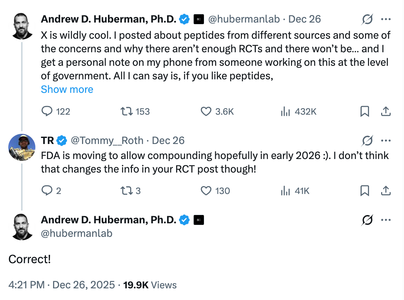
Task: Reply to Tommy Roth's comment
Action: (x=47, y=191)
